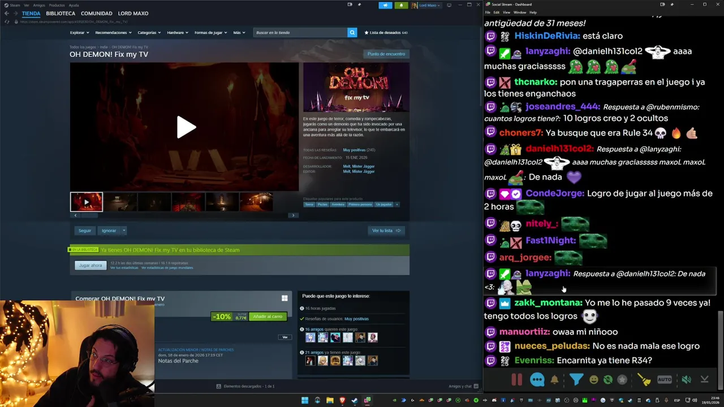
Task: Open the Amigos menu in Steam
Action: (x=39, y=5)
